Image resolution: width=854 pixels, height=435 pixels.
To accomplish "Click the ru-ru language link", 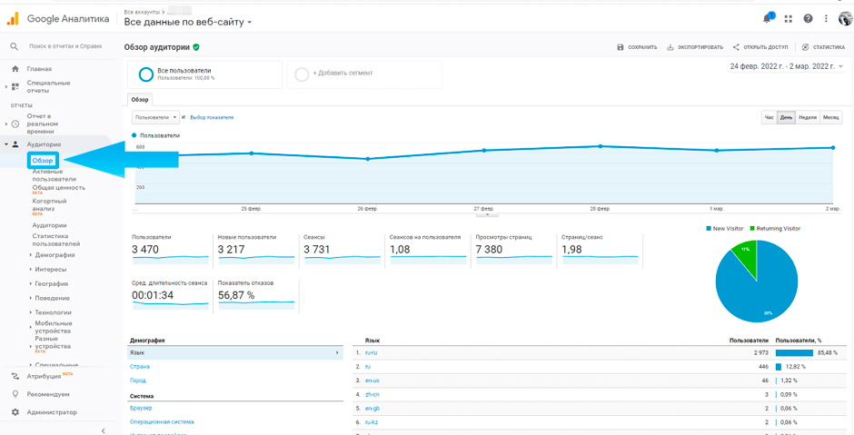I will coord(371,352).
